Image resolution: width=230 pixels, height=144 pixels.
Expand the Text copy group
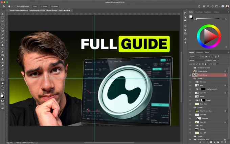pyautogui.click(x=195, y=82)
